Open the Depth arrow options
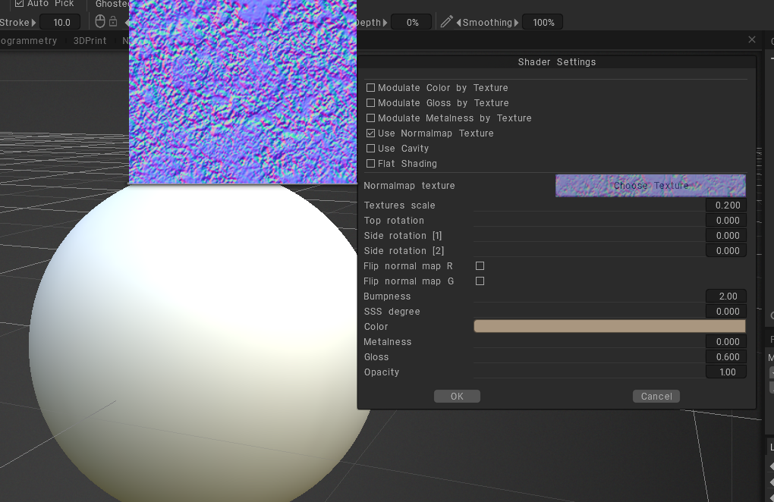The width and height of the screenshot is (774, 502). (x=385, y=23)
